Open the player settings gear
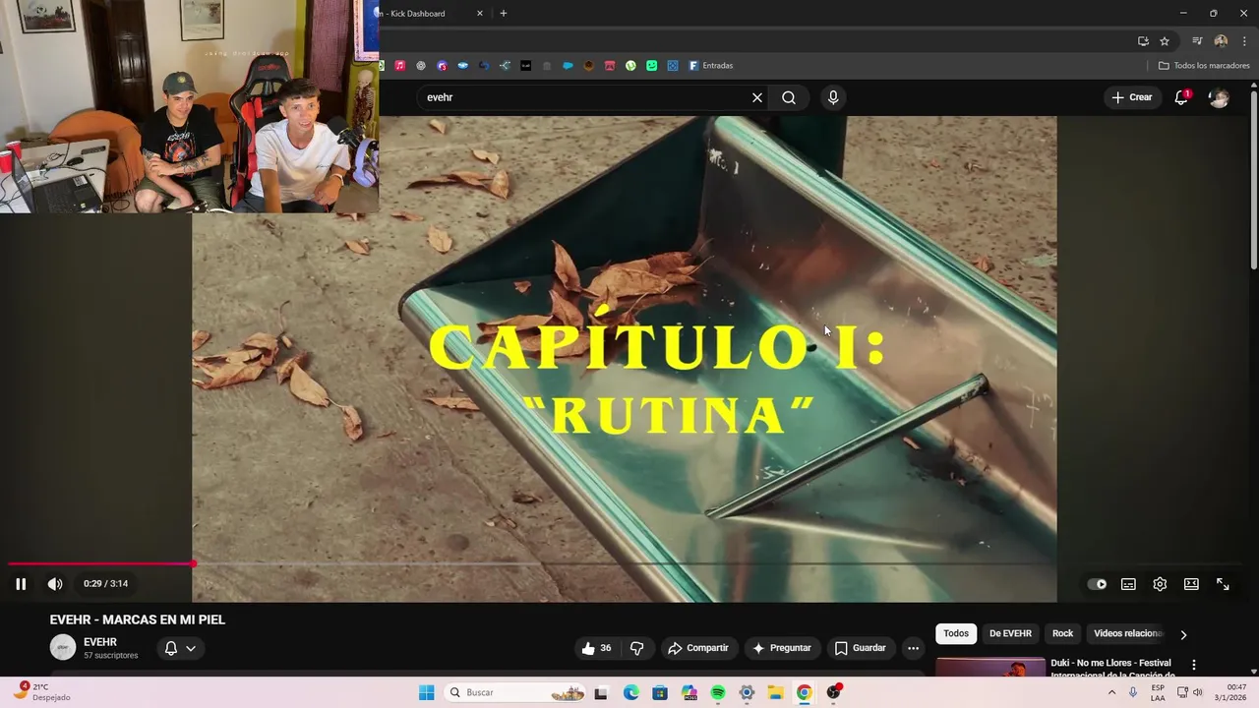 click(1160, 584)
